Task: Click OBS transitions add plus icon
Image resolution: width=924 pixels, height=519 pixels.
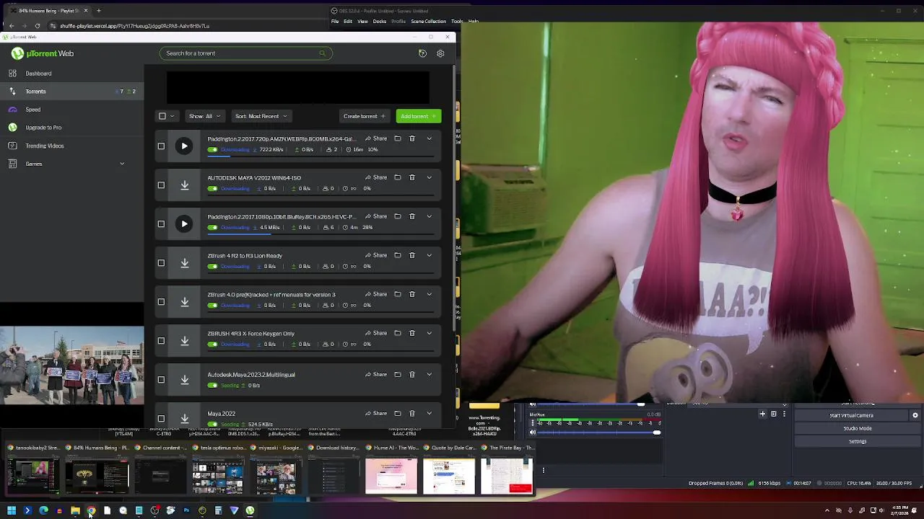Action: click(x=762, y=414)
